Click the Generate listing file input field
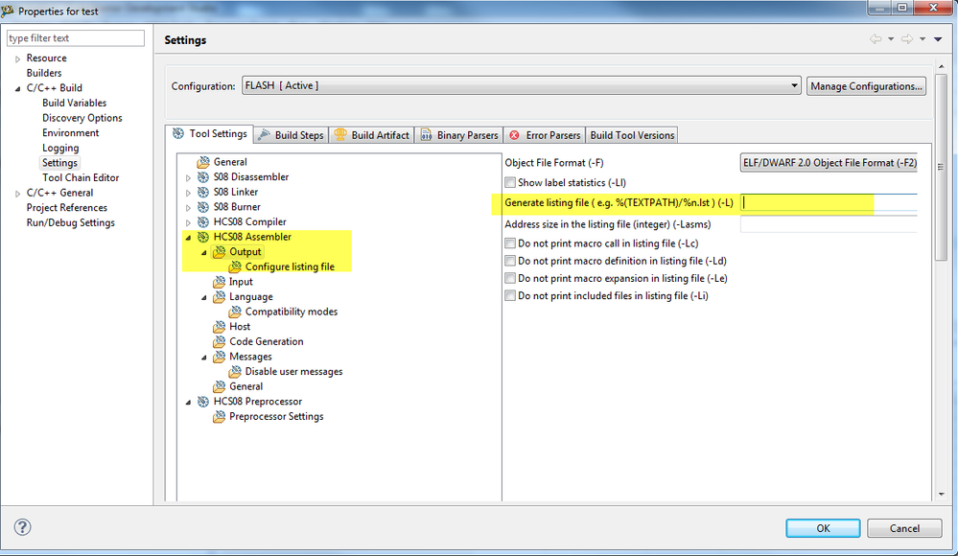This screenshot has height=556, width=958. point(829,203)
